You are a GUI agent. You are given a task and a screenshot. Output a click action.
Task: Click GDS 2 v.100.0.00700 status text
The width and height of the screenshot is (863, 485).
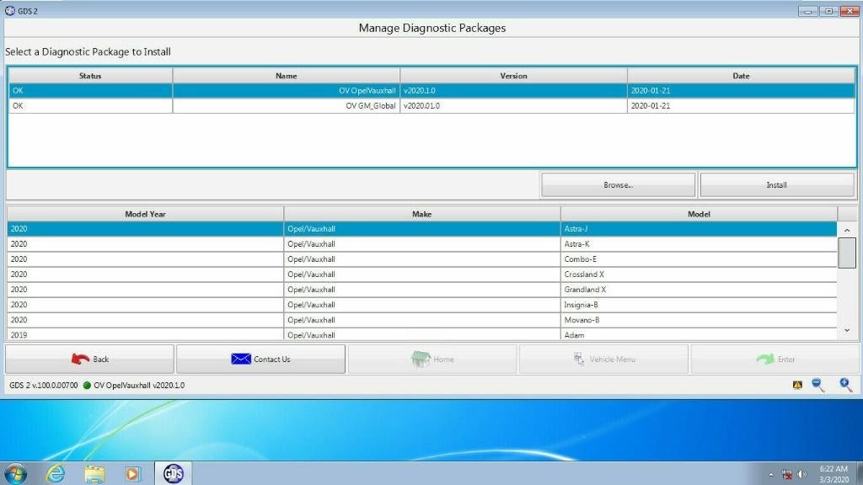[x=44, y=386]
